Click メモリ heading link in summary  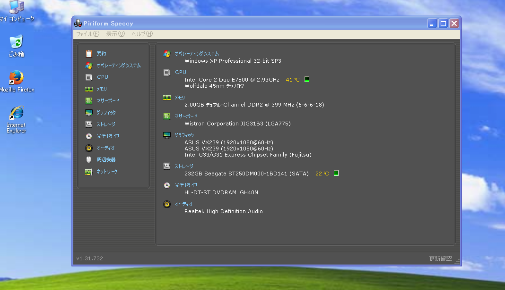pos(180,98)
